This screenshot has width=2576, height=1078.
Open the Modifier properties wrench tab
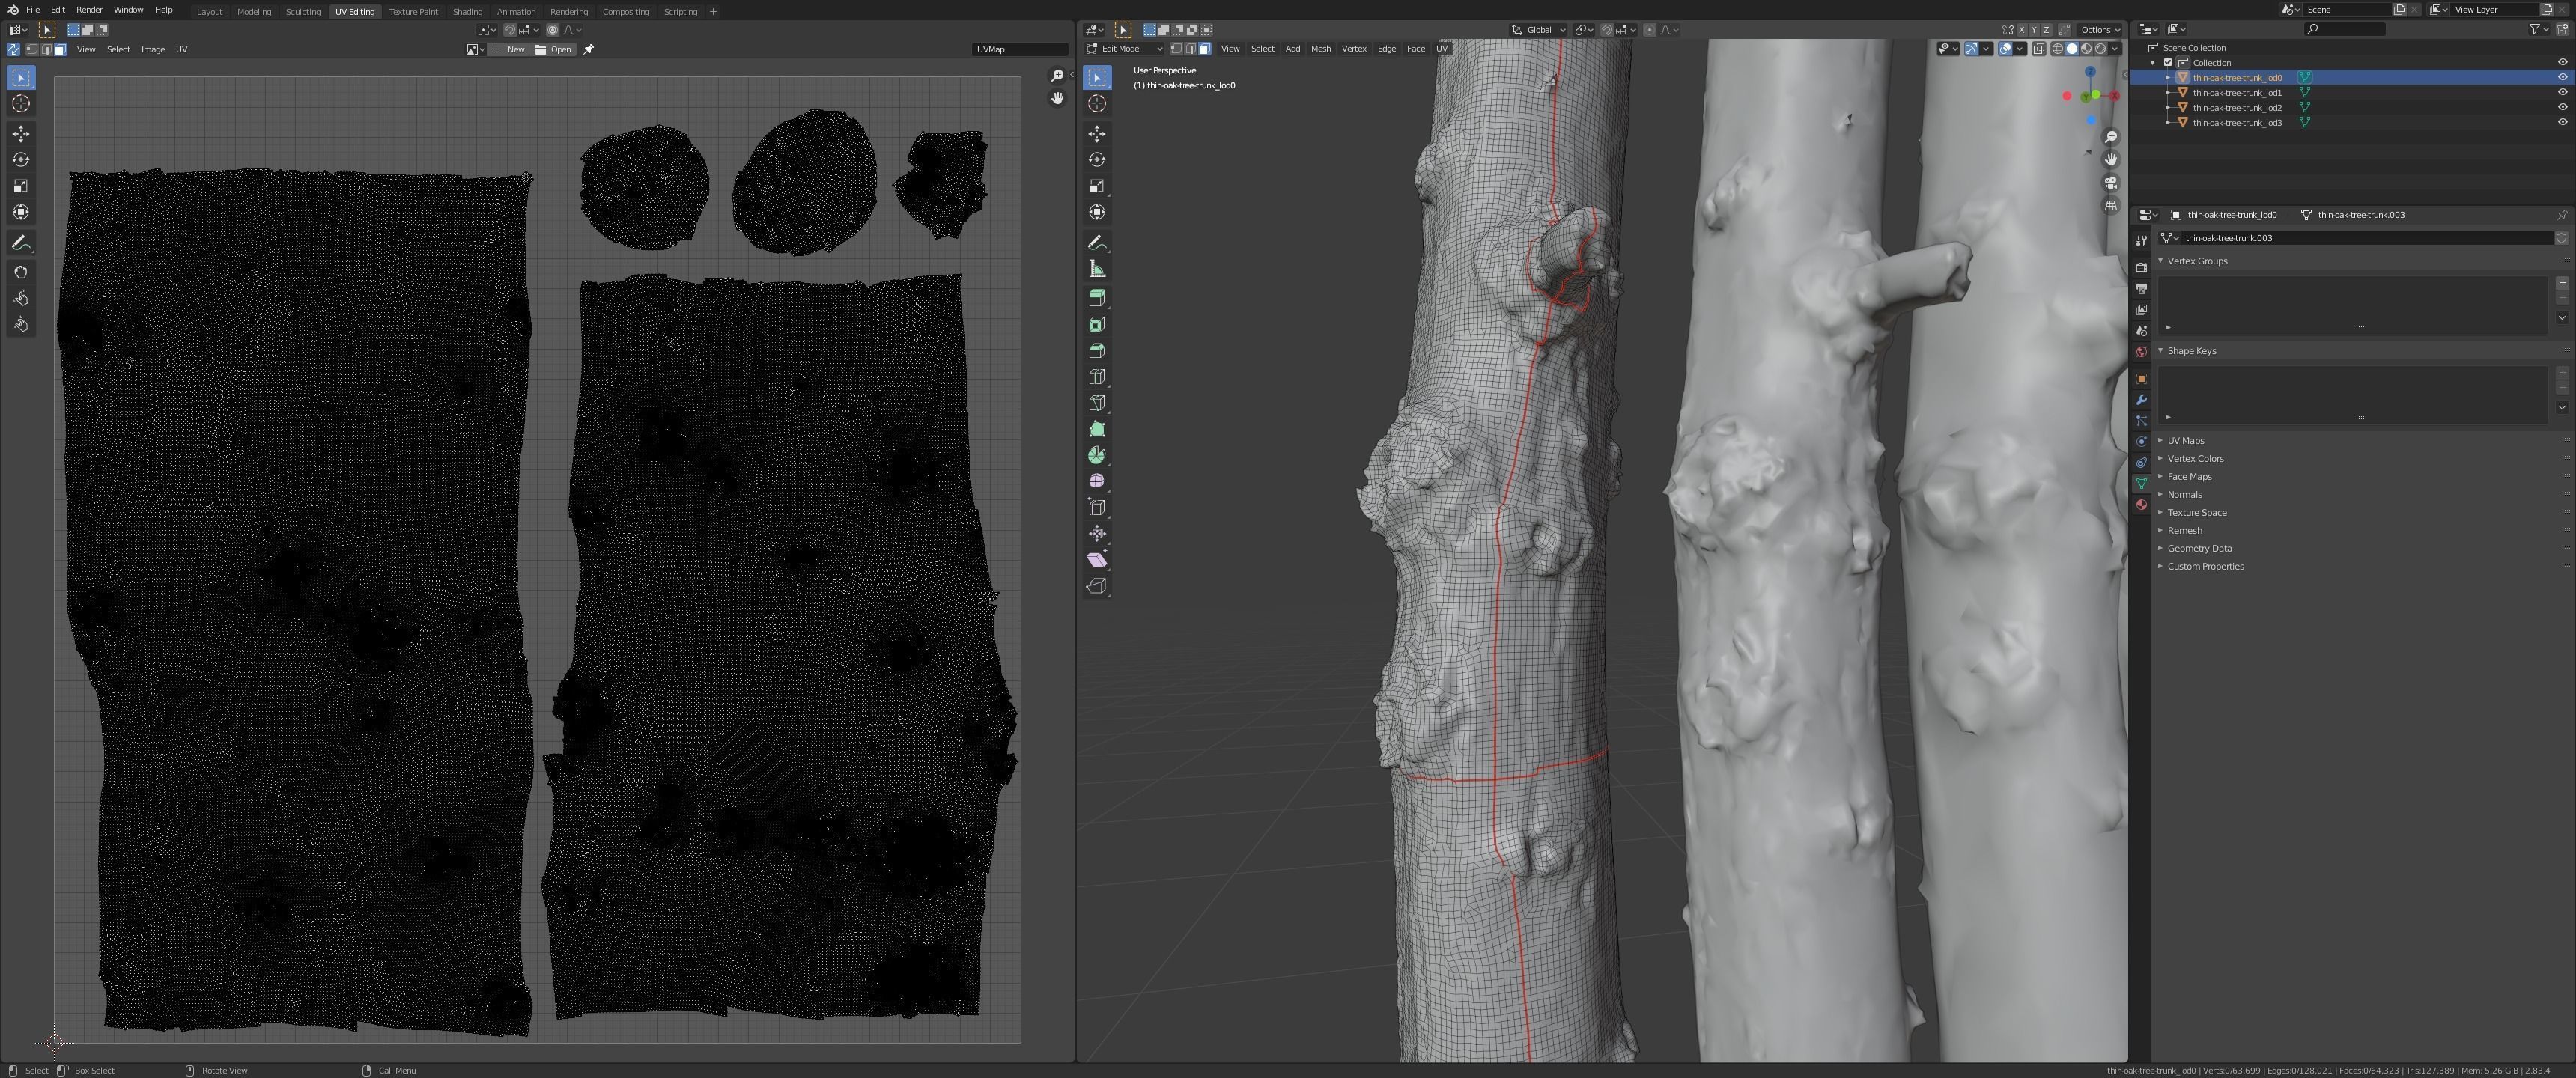pos(2141,400)
